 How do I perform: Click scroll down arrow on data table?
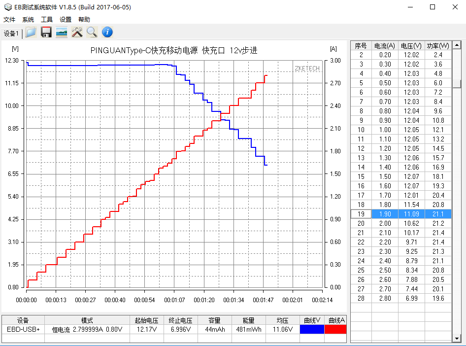click(x=457, y=338)
